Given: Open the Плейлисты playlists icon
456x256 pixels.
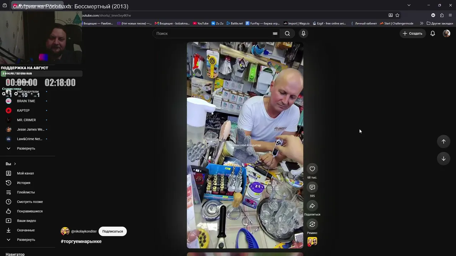Looking at the screenshot, I should tap(9, 192).
